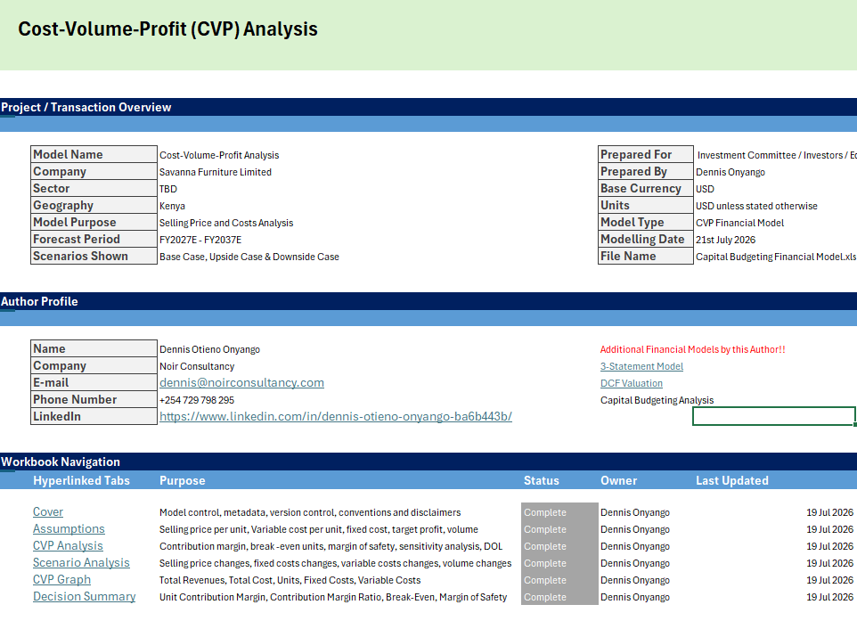Image resolution: width=857 pixels, height=621 pixels.
Task: Select the Author Profile section header
Action: (39, 301)
